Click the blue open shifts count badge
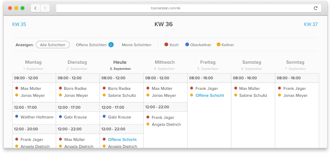This screenshot has width=331, height=154. click(x=111, y=45)
